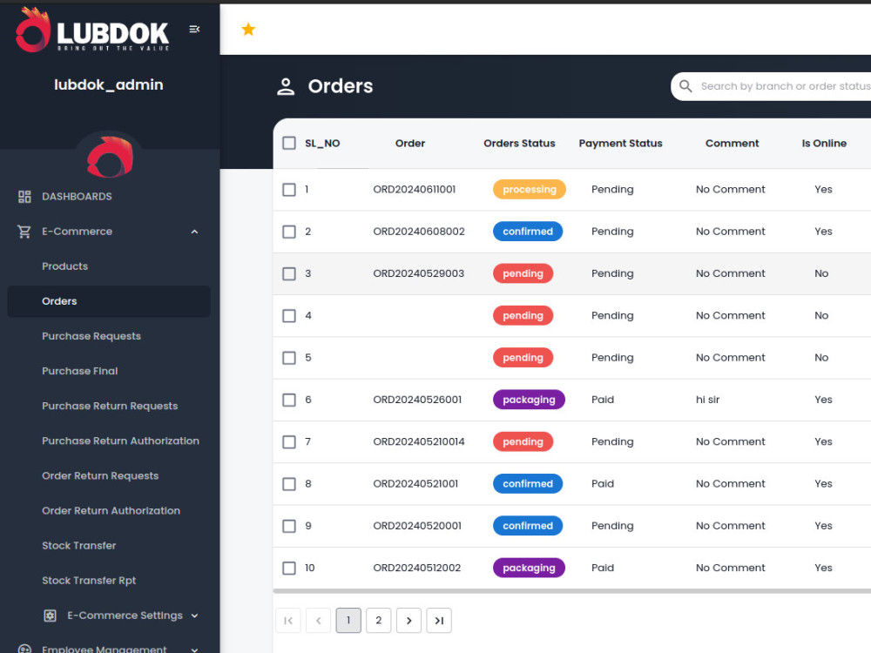This screenshot has height=653, width=871.
Task: Sort by the Payment Status column header
Action: click(x=620, y=144)
